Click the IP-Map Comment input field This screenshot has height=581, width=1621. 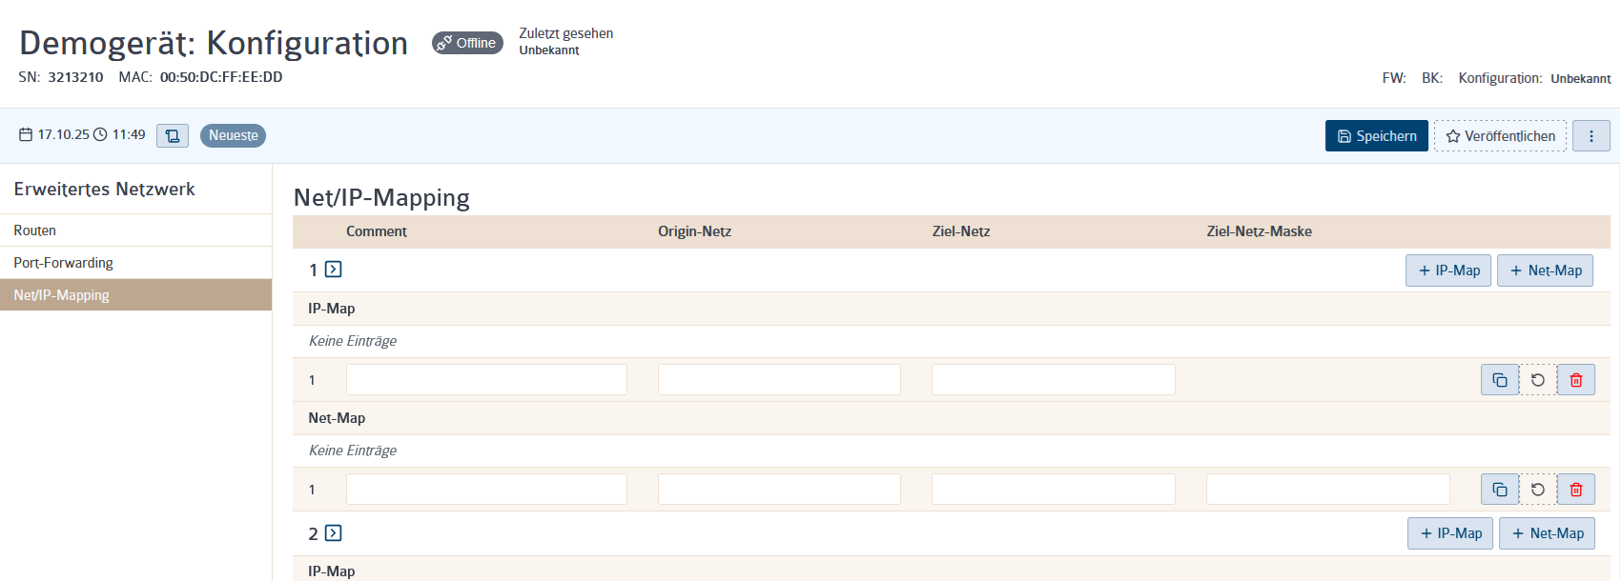486,380
